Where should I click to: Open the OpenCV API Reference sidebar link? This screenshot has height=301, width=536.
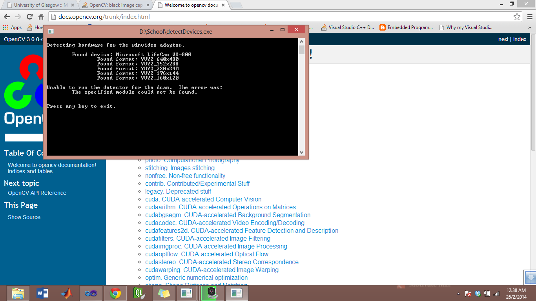[x=37, y=193]
